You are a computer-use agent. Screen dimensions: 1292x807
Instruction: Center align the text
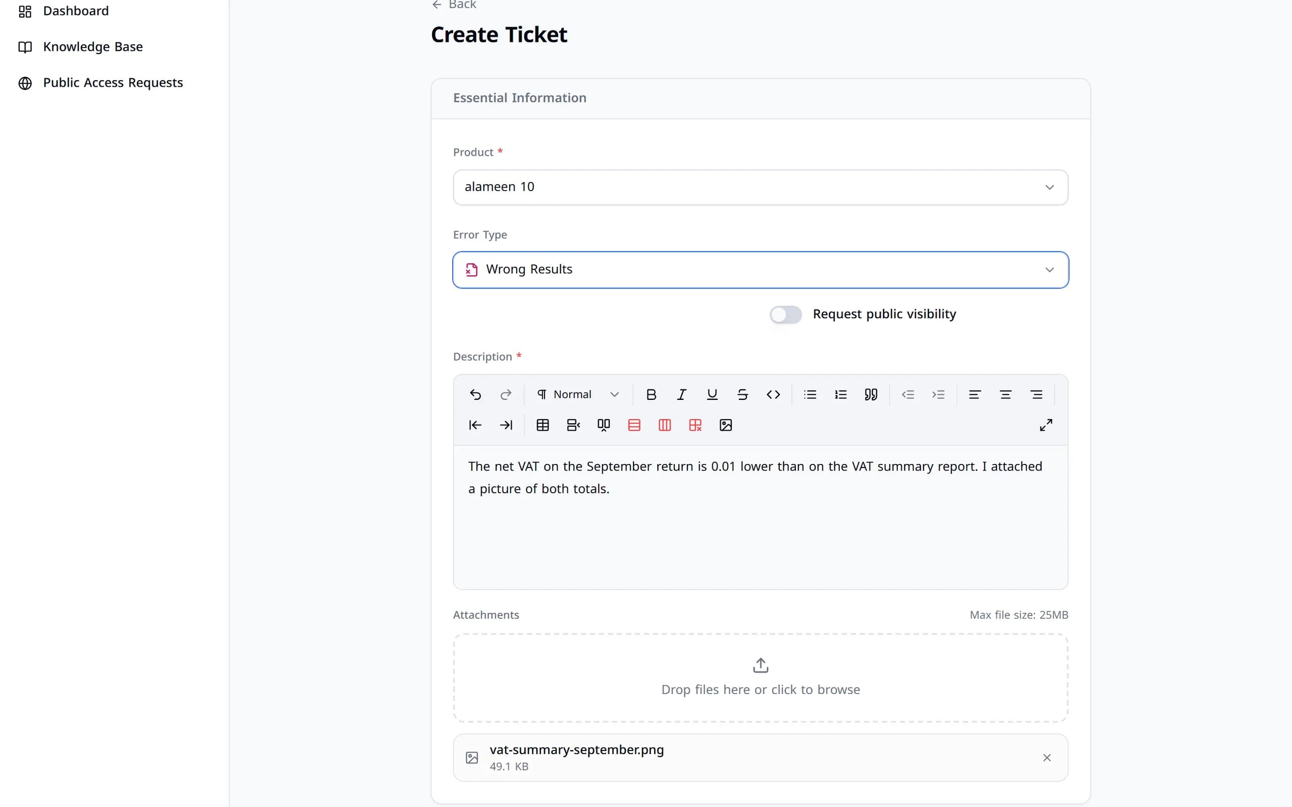tap(1005, 394)
